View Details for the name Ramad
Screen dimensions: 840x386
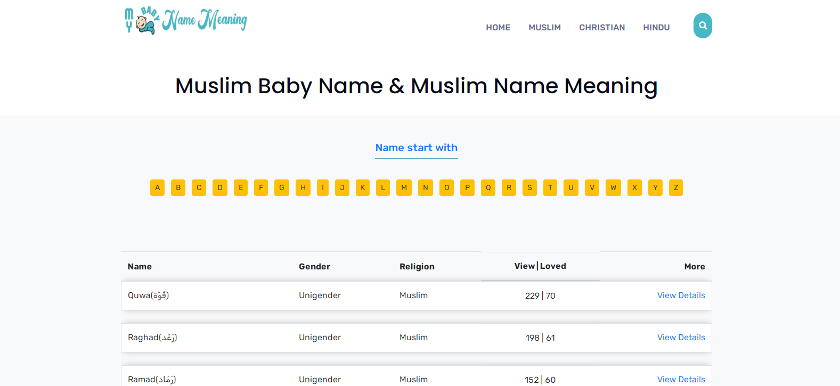681,379
